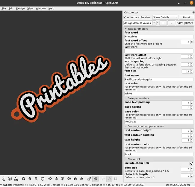The width and height of the screenshot is (195, 187).
Task: Click the plus button to add a preset
Action: coord(163,23)
